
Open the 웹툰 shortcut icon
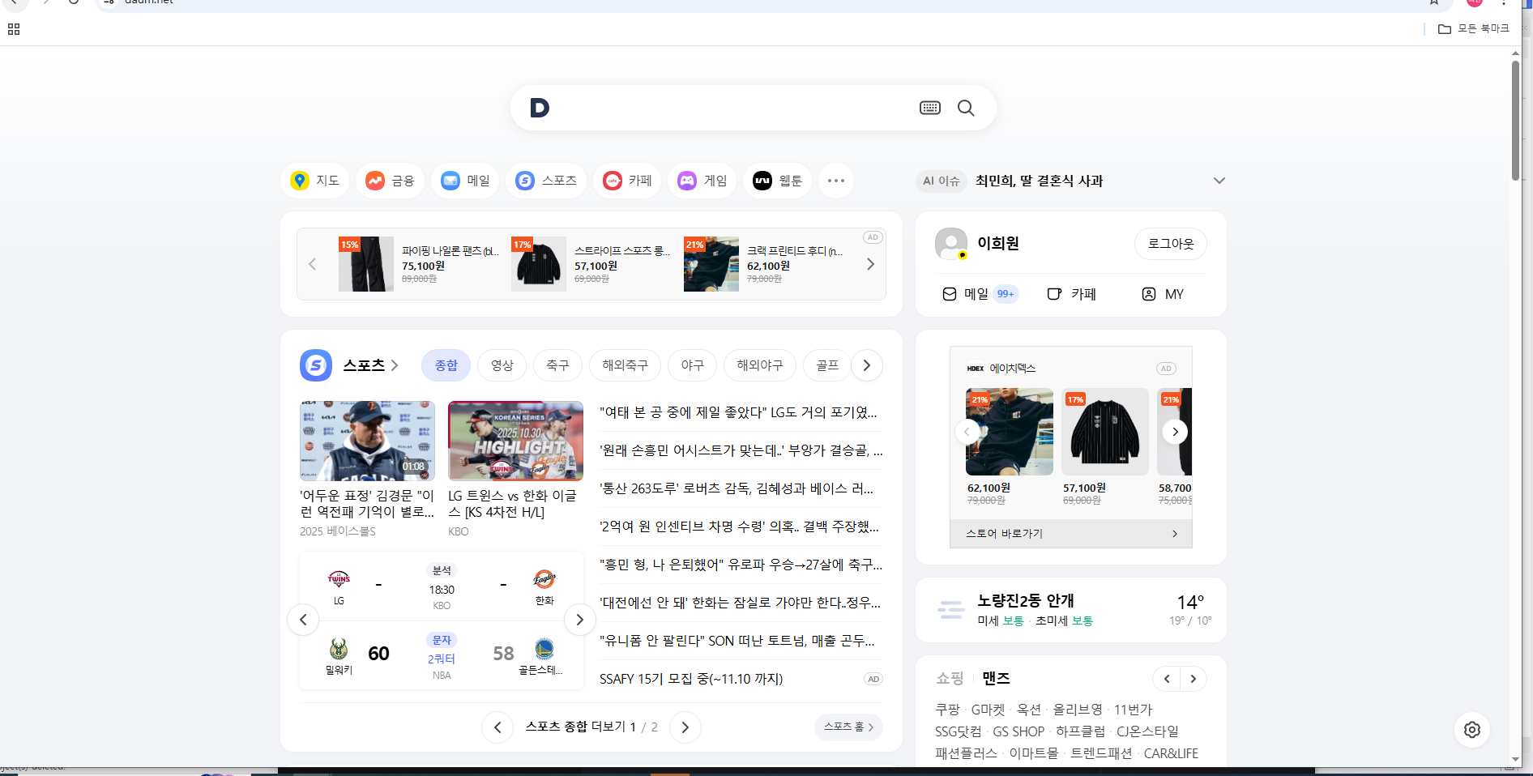click(x=779, y=181)
